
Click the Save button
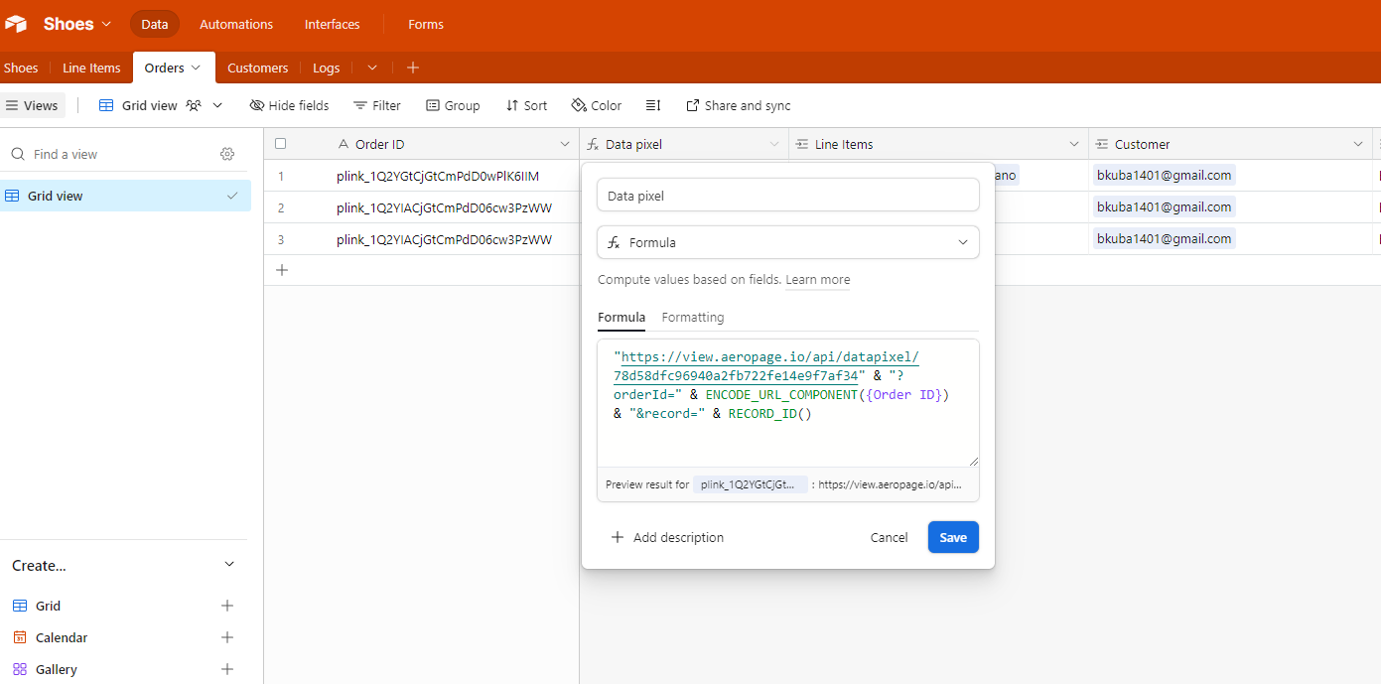953,537
